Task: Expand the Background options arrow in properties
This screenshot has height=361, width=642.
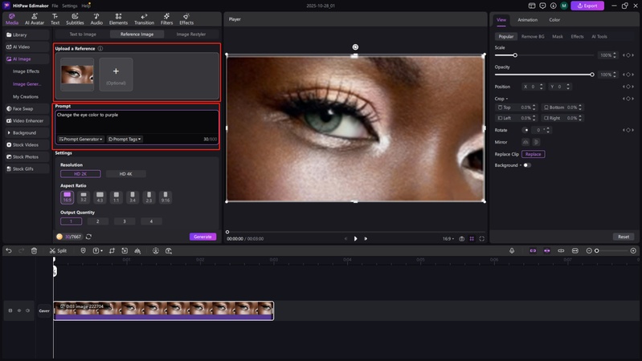Action: (x=521, y=165)
